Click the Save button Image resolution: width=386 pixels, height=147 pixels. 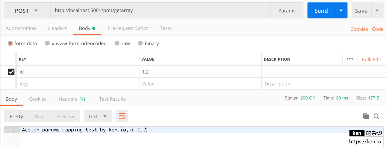coord(361,11)
